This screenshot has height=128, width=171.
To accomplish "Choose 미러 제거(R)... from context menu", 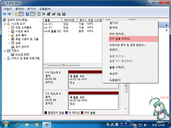I will coord(118,34).
